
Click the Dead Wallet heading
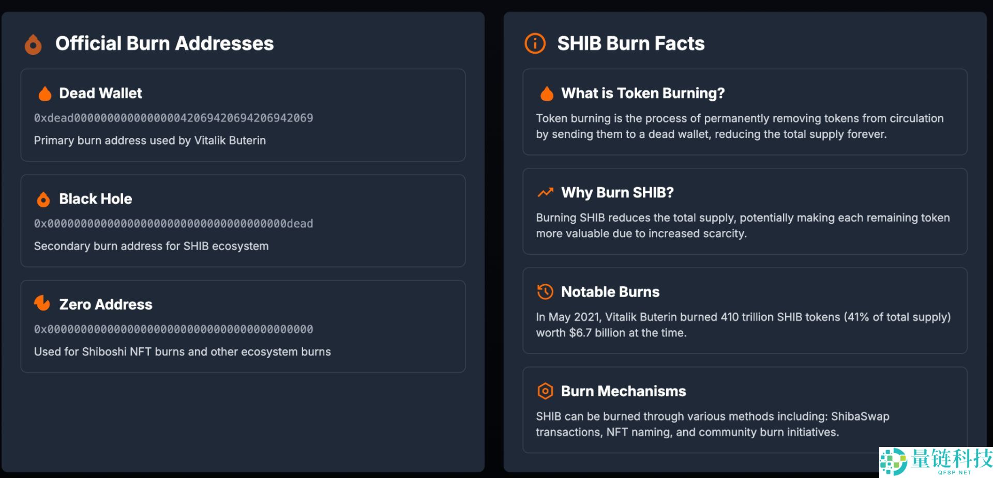(100, 93)
